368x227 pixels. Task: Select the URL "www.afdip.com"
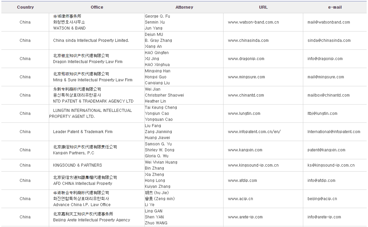[x=242, y=181]
